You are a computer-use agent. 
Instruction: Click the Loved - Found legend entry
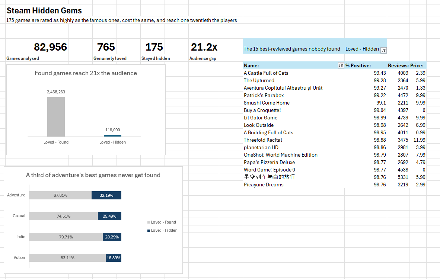pos(162,222)
